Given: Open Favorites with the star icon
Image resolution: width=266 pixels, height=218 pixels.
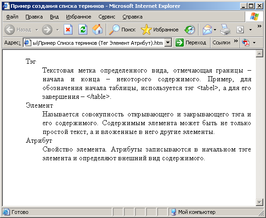Looking at the screenshot, I should (146, 30).
